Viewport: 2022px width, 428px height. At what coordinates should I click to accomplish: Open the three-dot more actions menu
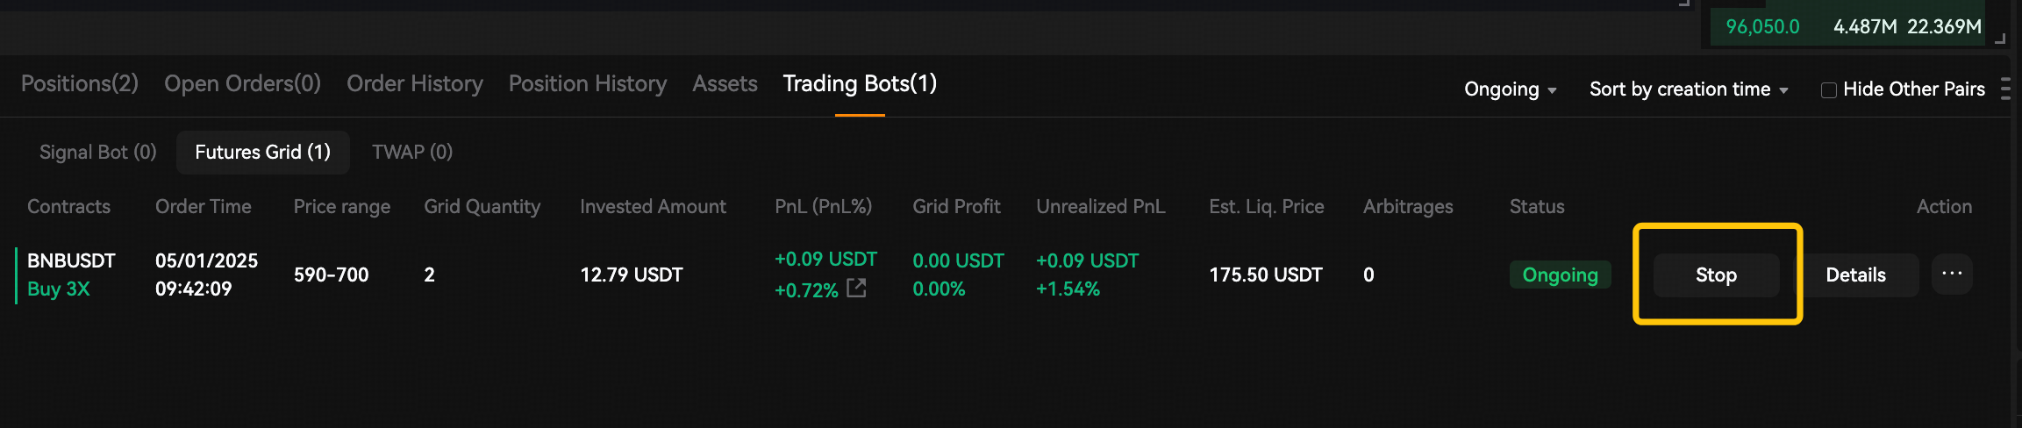(1952, 275)
